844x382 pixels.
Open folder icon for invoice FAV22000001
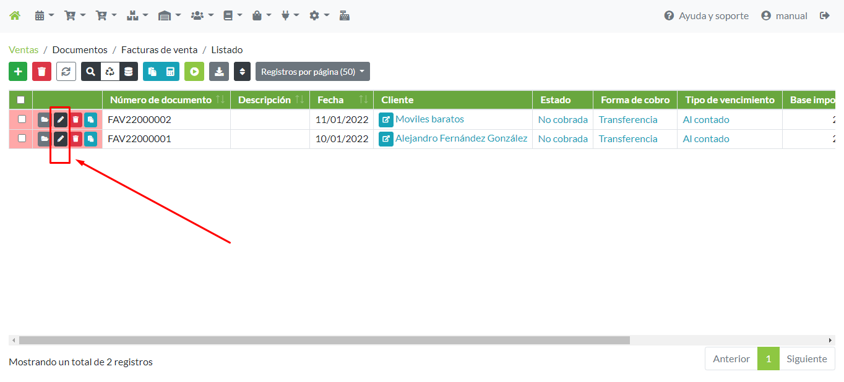pyautogui.click(x=44, y=139)
